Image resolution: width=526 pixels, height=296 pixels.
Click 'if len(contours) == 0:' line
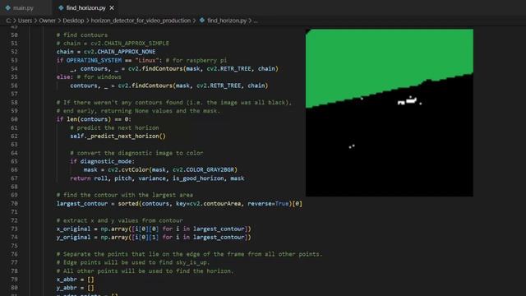pyautogui.click(x=94, y=119)
